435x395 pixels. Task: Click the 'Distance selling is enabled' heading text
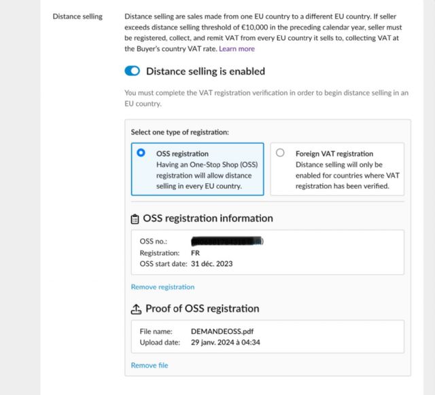point(205,71)
